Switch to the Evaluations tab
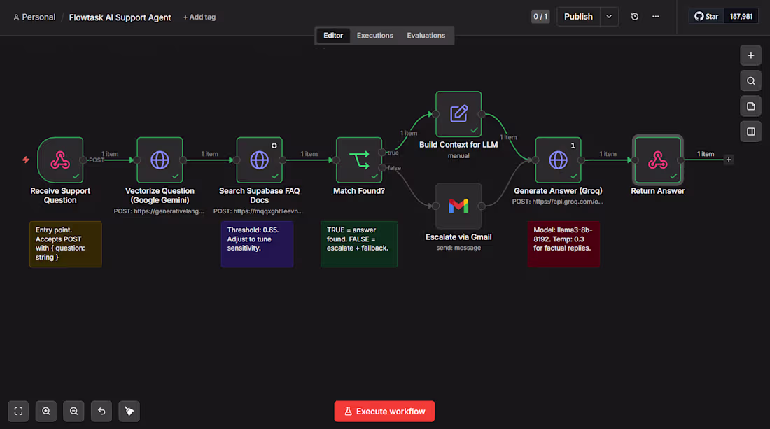The width and height of the screenshot is (770, 429). click(426, 35)
